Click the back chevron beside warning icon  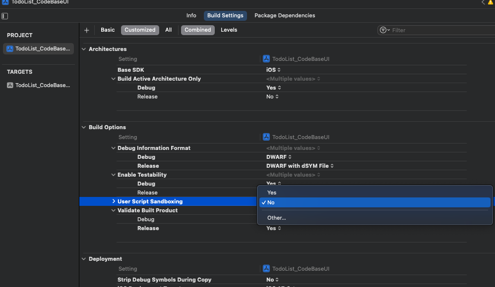[483, 2]
